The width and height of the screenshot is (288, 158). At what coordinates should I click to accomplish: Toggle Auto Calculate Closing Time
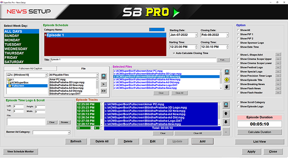(174, 53)
